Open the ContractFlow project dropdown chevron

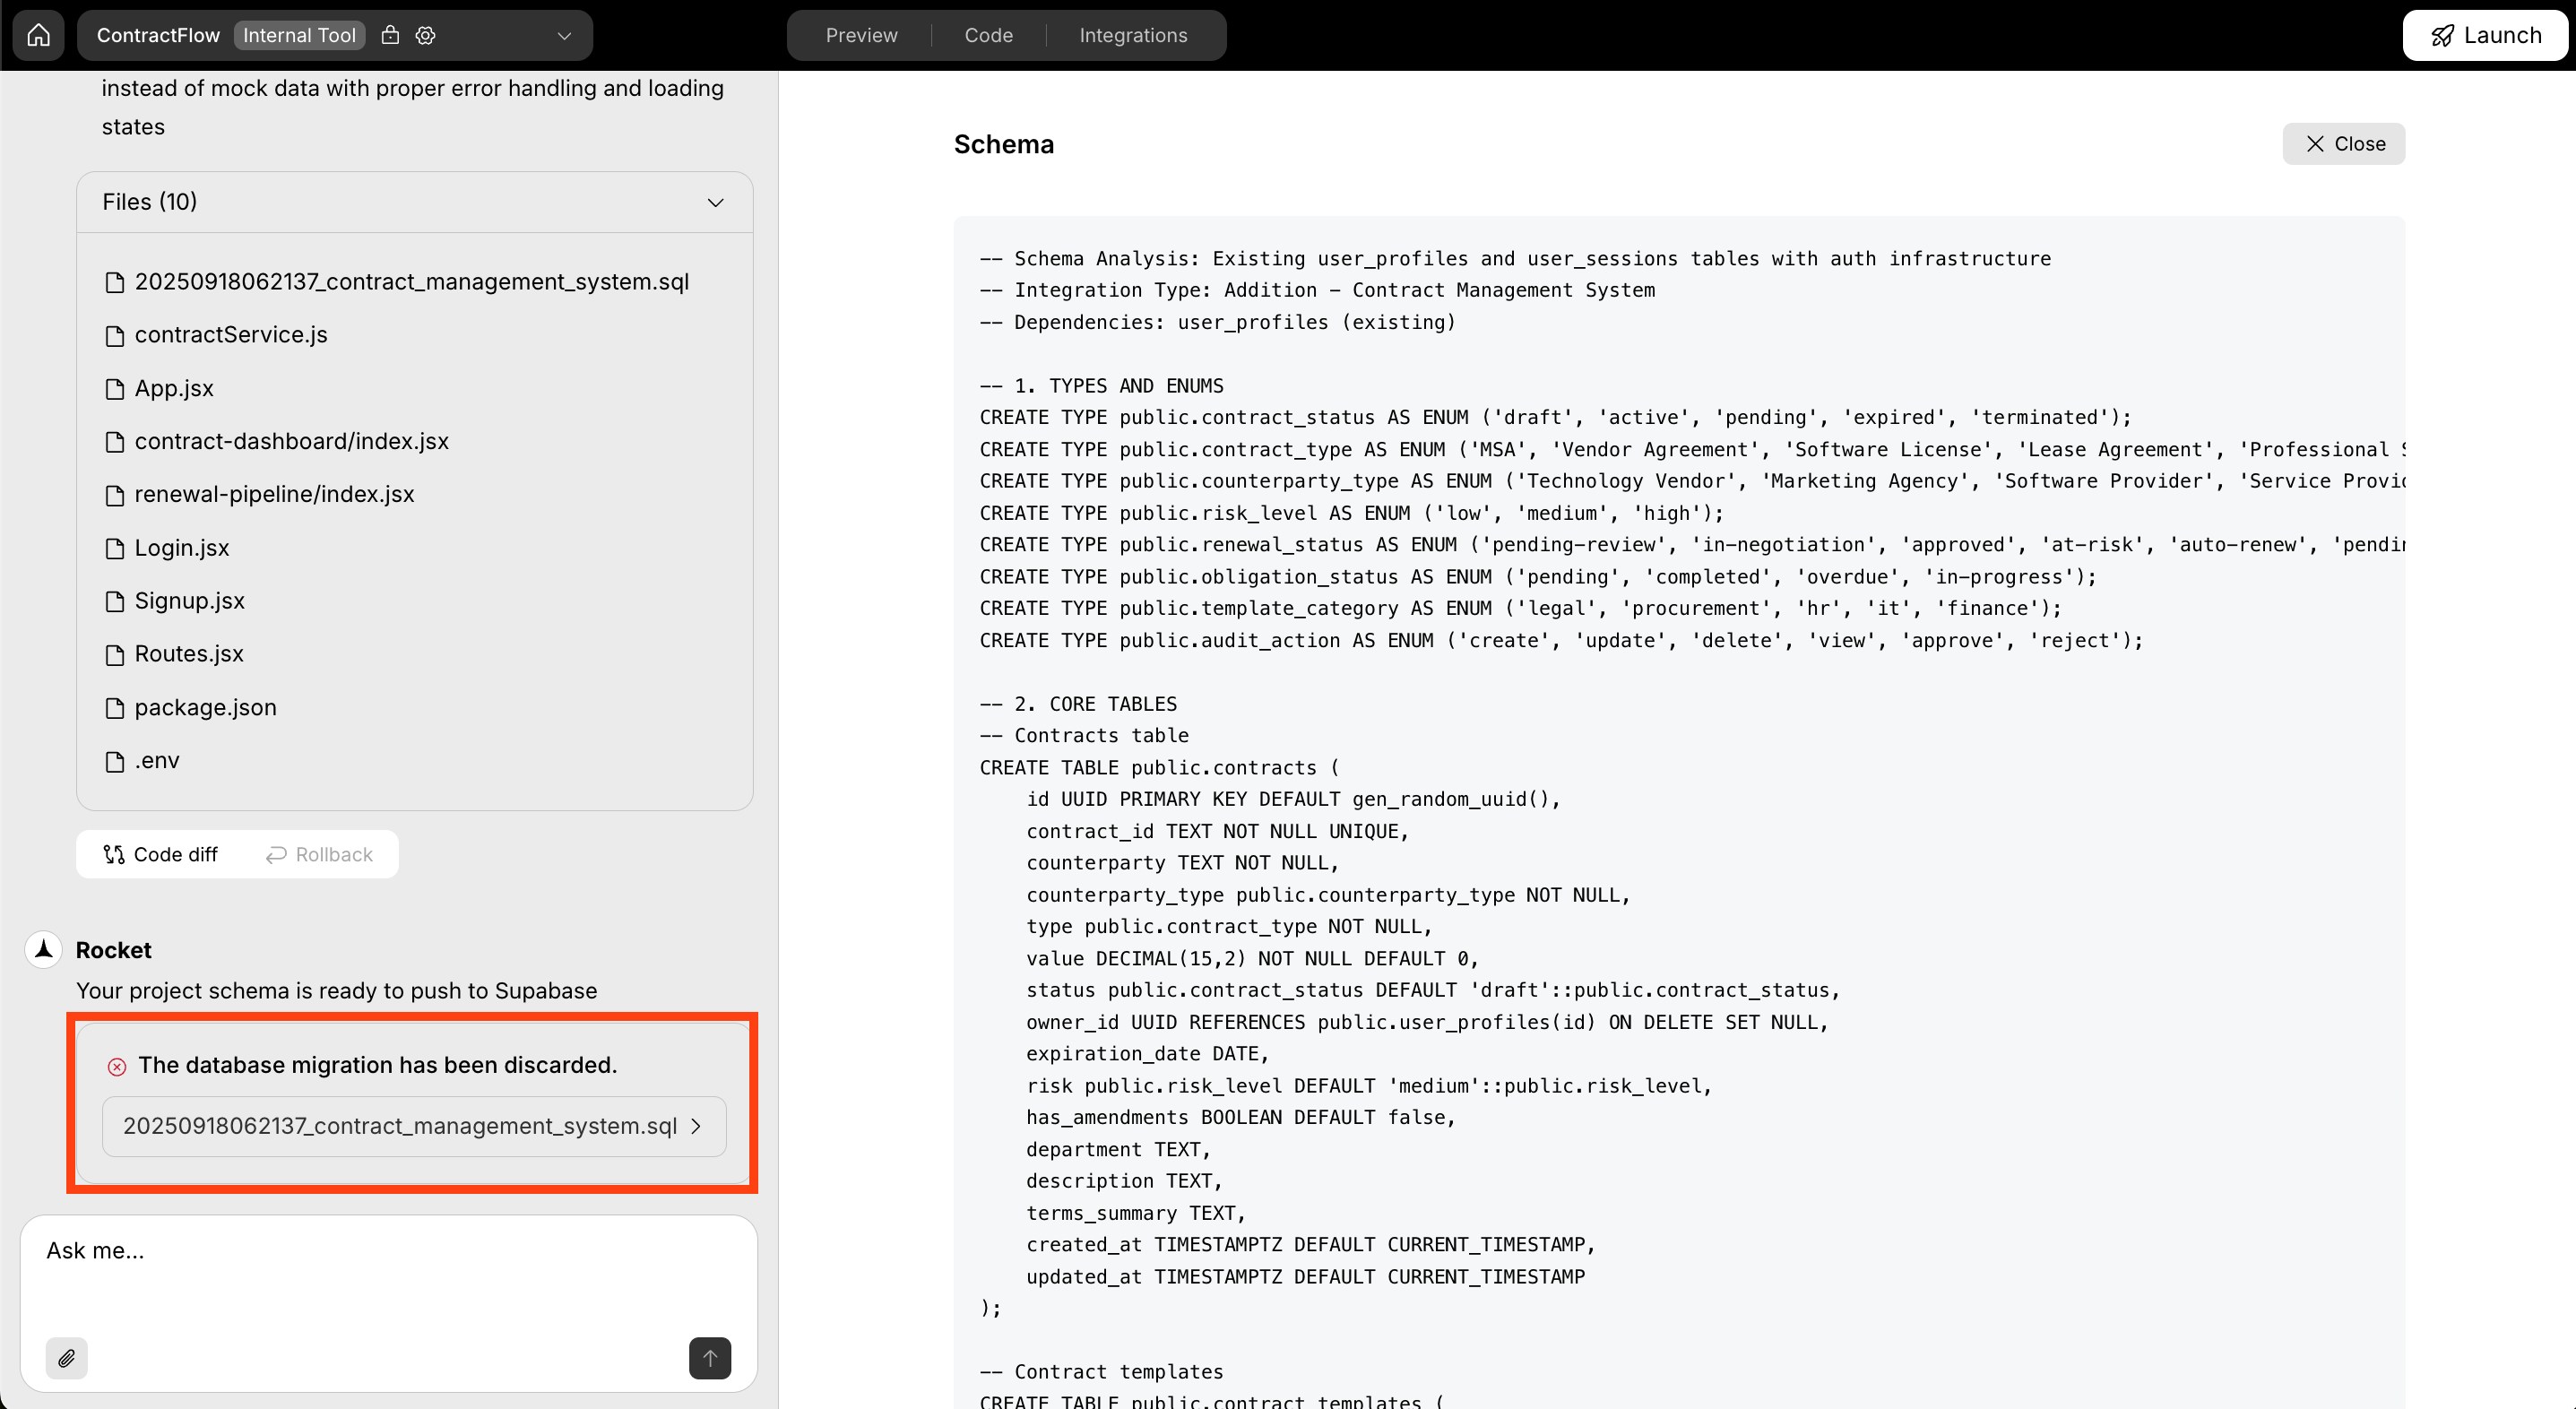click(563, 35)
